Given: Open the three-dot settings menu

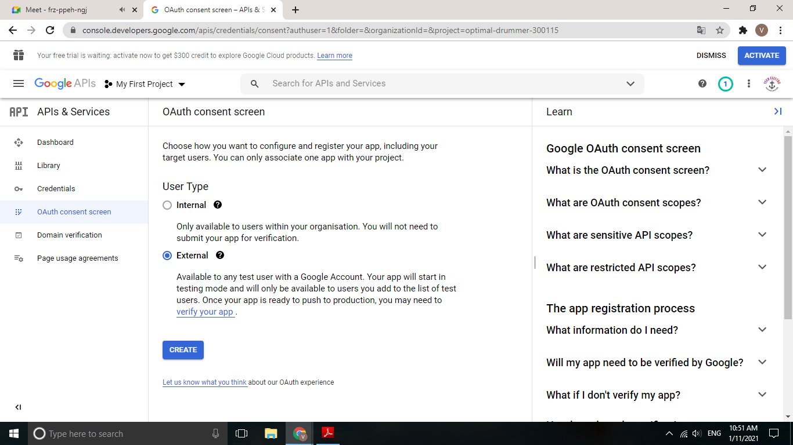Looking at the screenshot, I should click(749, 83).
